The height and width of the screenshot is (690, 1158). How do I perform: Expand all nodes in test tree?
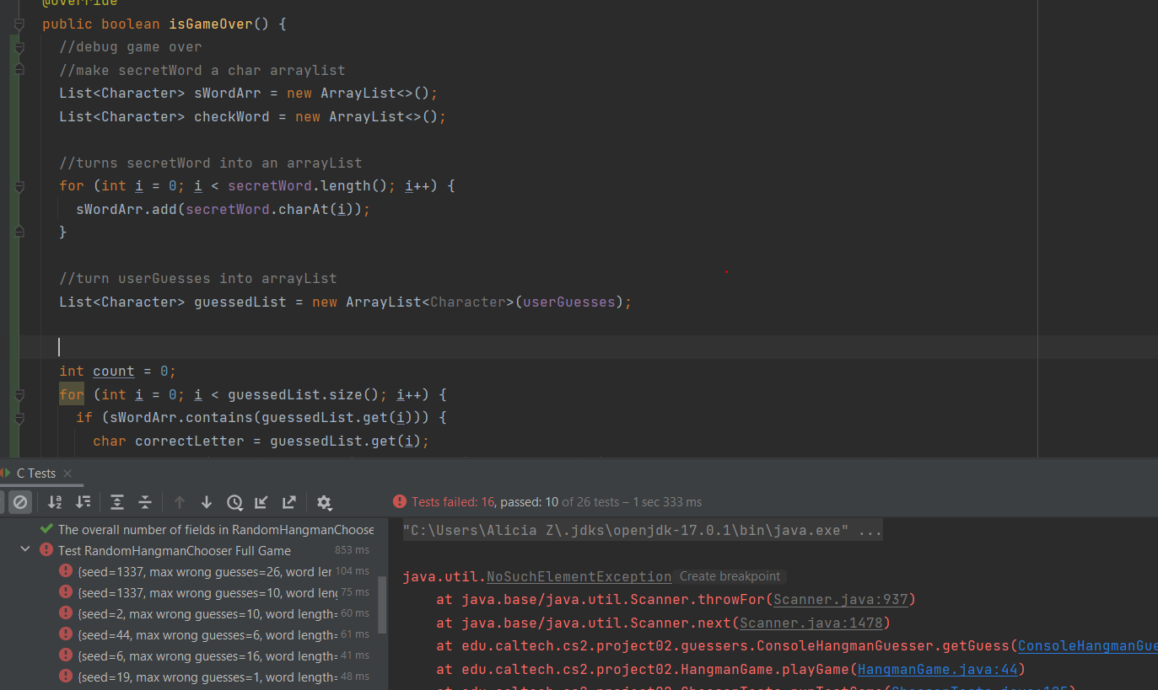(117, 502)
